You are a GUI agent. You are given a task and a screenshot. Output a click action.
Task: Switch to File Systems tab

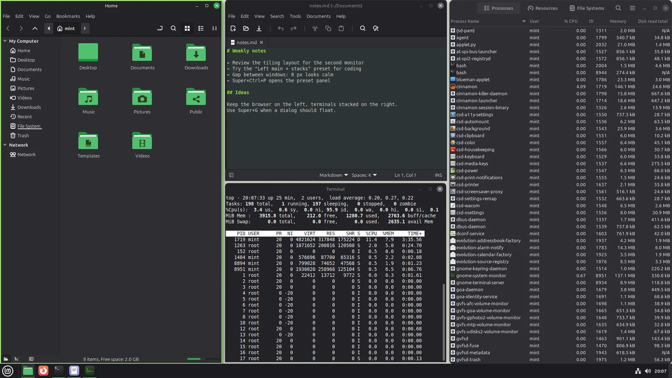[587, 8]
